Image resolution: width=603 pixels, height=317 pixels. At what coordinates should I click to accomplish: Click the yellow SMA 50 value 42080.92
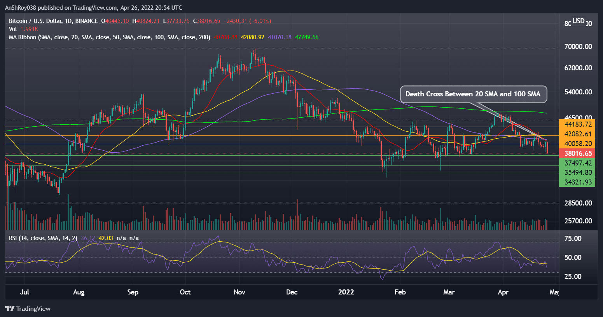click(253, 37)
